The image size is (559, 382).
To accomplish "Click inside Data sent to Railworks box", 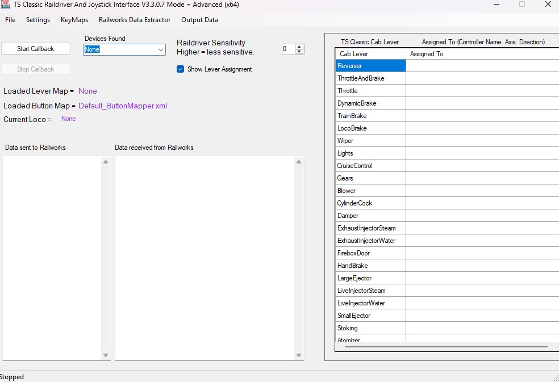I will click(52, 258).
